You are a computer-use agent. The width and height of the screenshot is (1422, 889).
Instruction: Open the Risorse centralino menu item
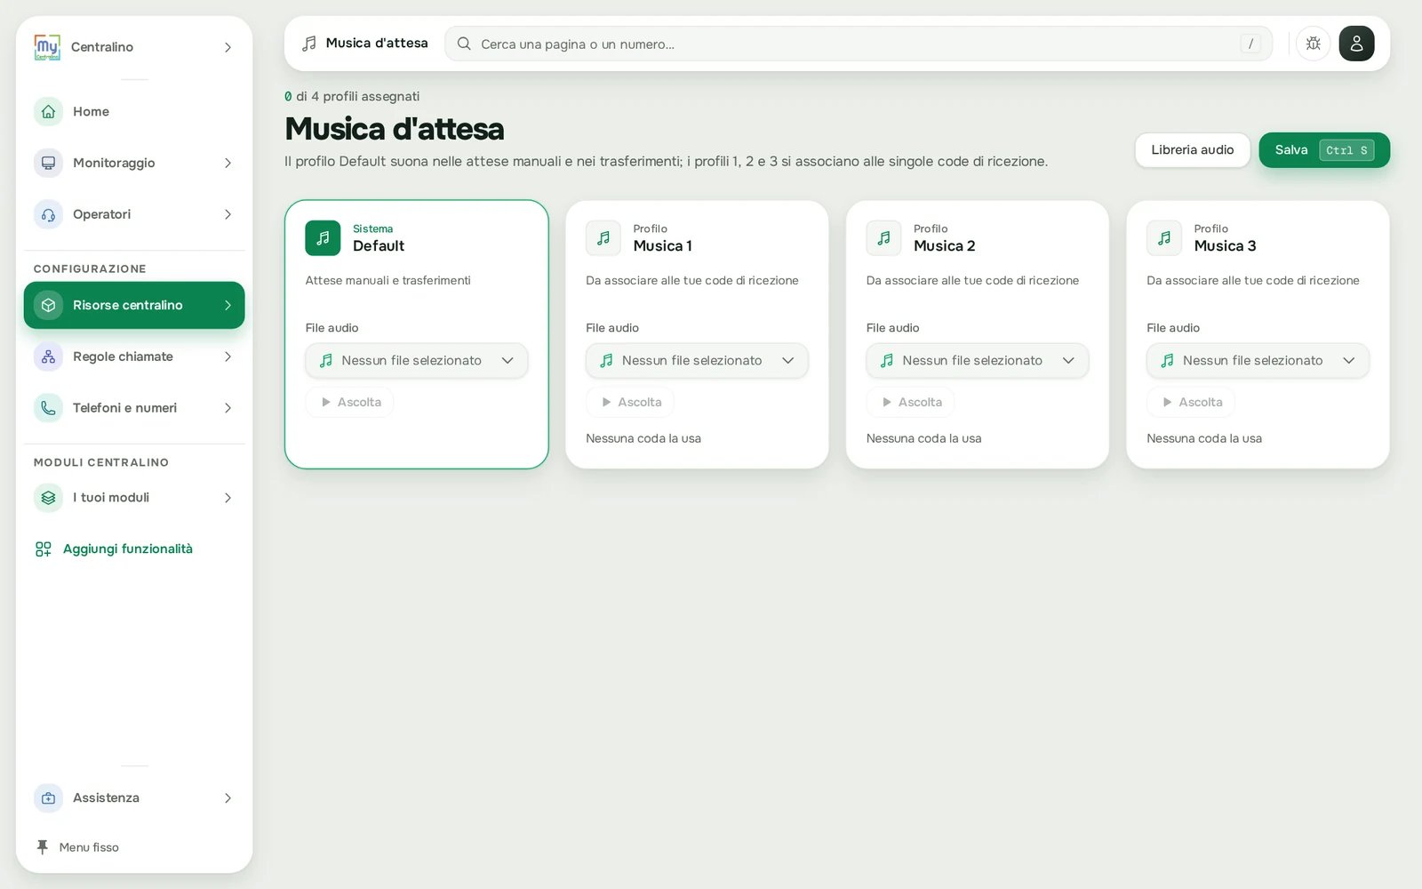coord(134,305)
